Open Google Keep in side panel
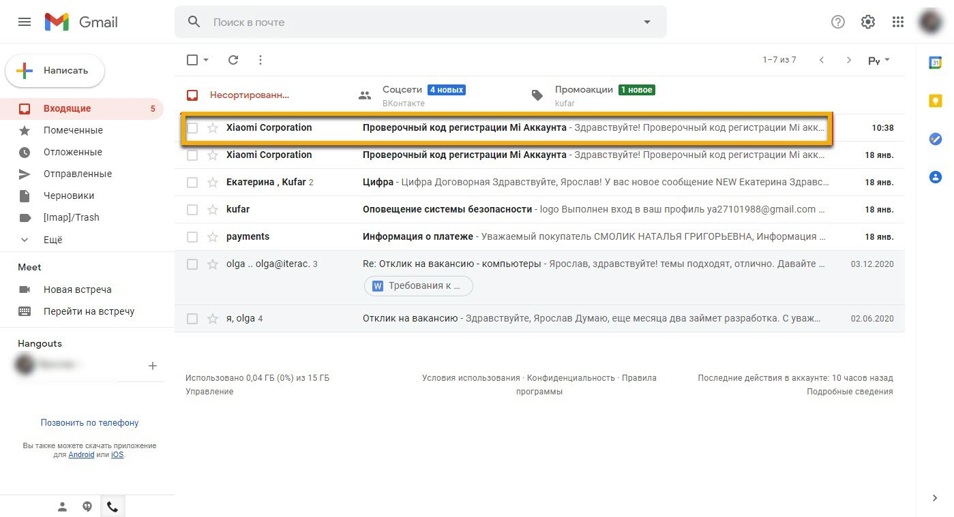This screenshot has width=954, height=517. coord(935,101)
